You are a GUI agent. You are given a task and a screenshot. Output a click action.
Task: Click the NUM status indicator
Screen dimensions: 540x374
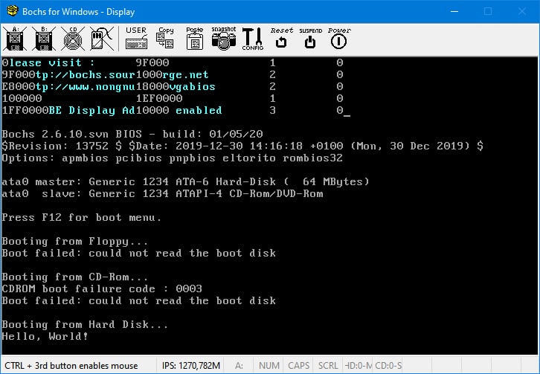[269, 365]
